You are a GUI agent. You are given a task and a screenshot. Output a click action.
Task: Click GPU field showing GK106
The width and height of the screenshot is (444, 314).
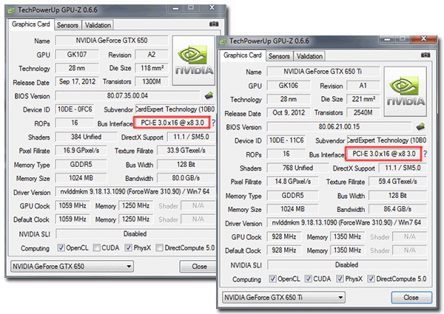tap(289, 86)
